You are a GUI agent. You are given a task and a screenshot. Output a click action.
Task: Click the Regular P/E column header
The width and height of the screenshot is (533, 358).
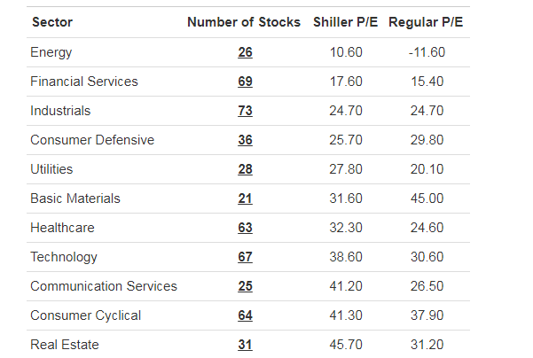pos(426,22)
